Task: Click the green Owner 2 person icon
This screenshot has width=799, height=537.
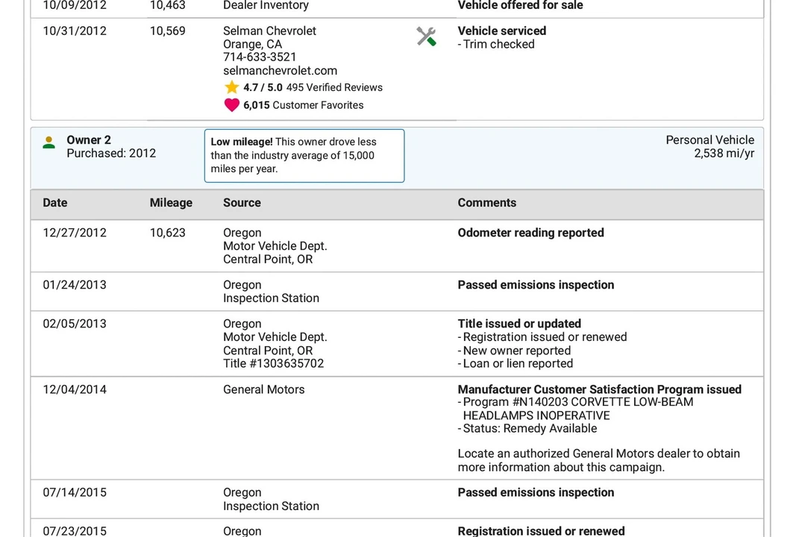Action: [49, 142]
